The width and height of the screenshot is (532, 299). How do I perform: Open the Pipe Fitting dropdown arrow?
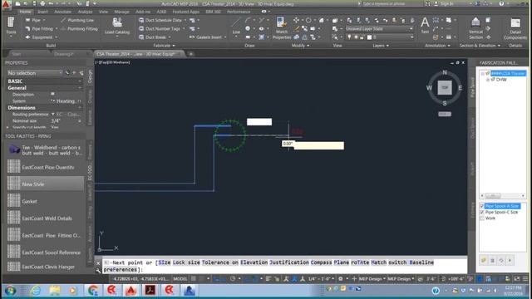pyautogui.click(x=57, y=29)
